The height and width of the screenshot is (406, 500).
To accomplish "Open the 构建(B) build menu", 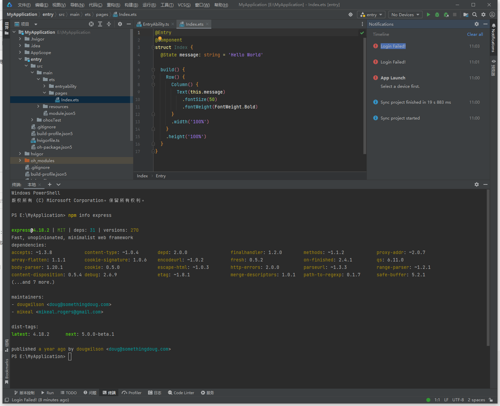I will (131, 5).
